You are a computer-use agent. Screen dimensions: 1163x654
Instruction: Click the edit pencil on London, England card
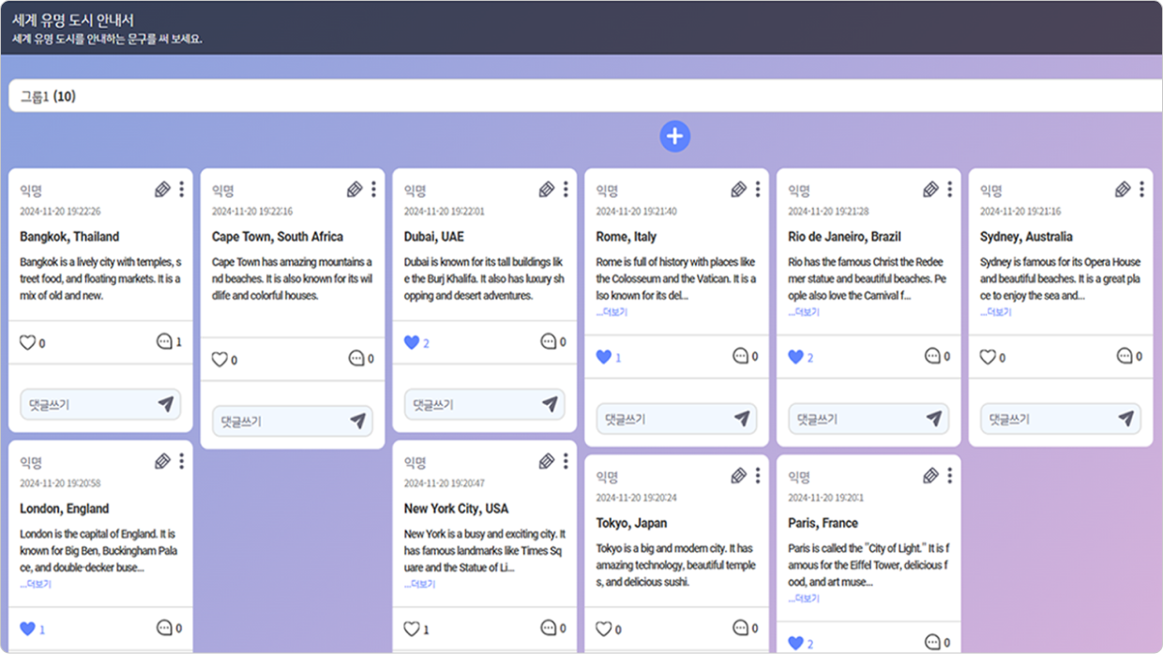[x=162, y=462]
